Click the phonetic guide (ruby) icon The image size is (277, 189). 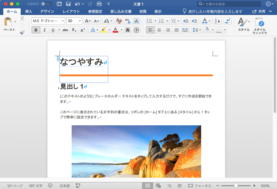tap(127, 21)
